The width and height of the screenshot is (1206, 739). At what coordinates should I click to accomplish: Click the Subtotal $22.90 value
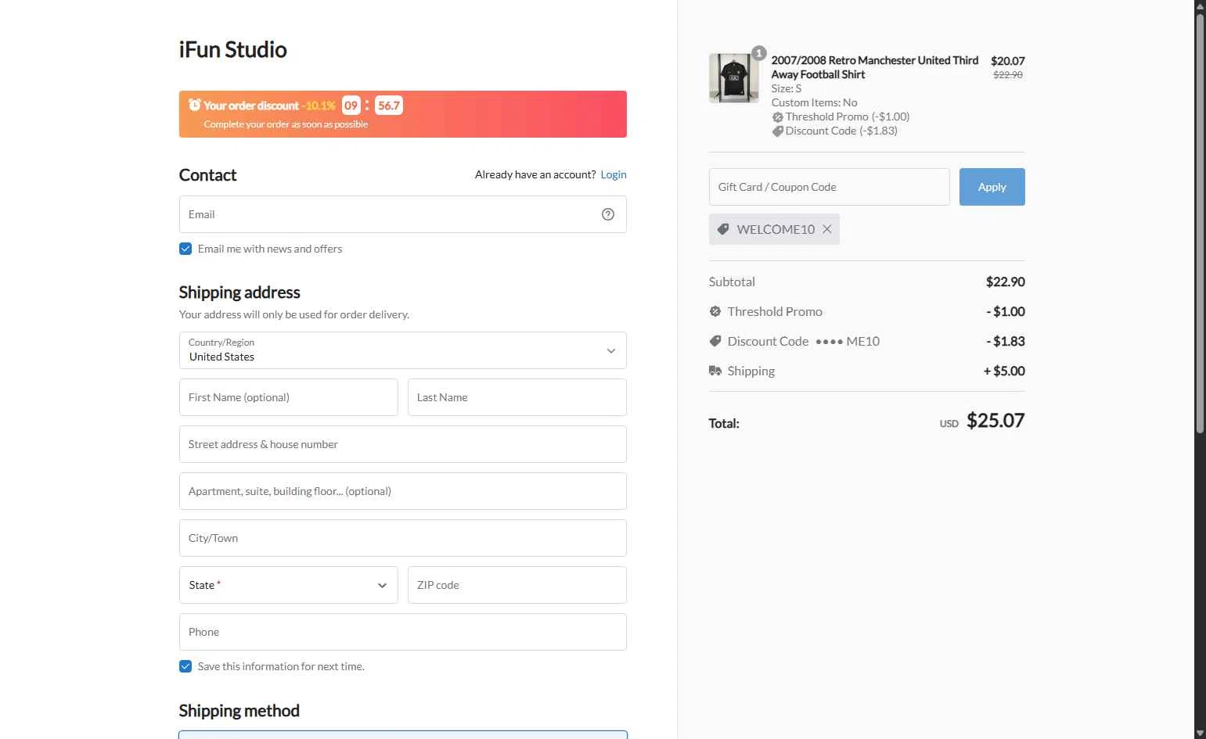tap(1005, 282)
